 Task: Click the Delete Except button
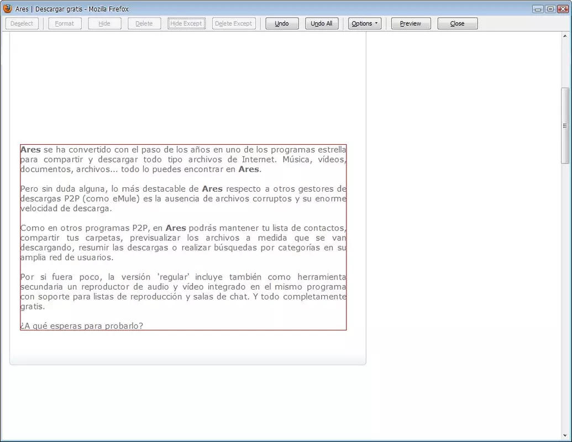coord(233,23)
